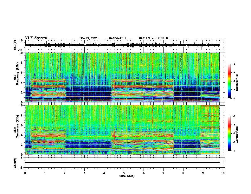Viewport: 251px width, 194px height.
Task: Click the "start UT = 19:10:0" header text
Action: tap(153, 38)
